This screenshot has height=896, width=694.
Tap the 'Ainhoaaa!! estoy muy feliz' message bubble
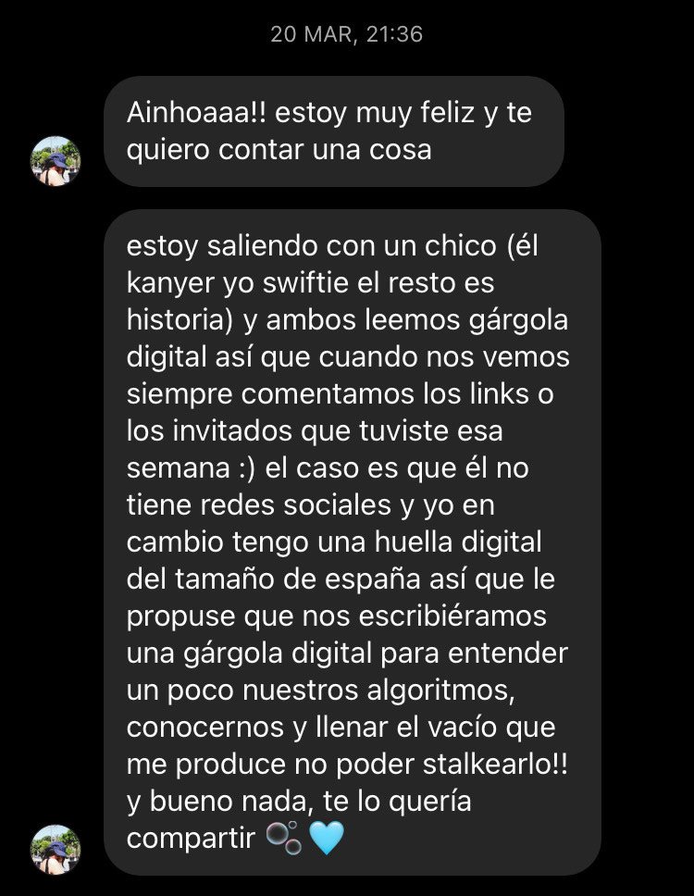tap(334, 131)
